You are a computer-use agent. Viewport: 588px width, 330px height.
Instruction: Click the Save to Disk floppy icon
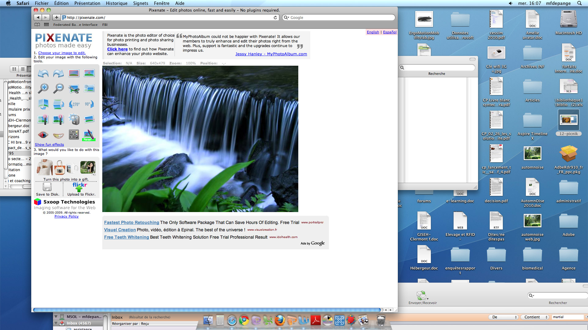[x=47, y=187]
